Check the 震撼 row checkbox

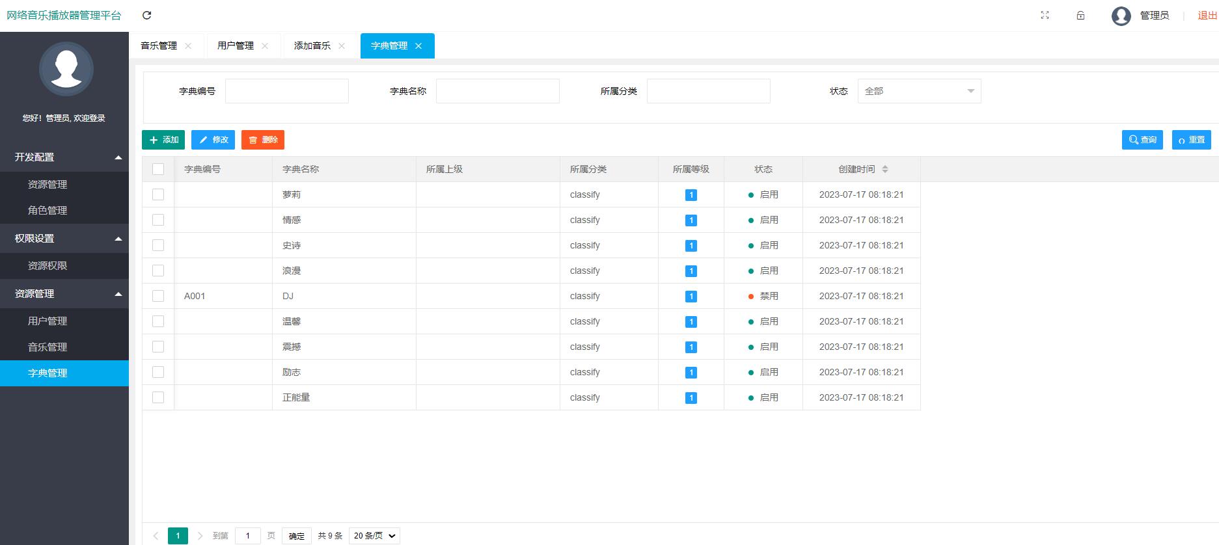158,347
